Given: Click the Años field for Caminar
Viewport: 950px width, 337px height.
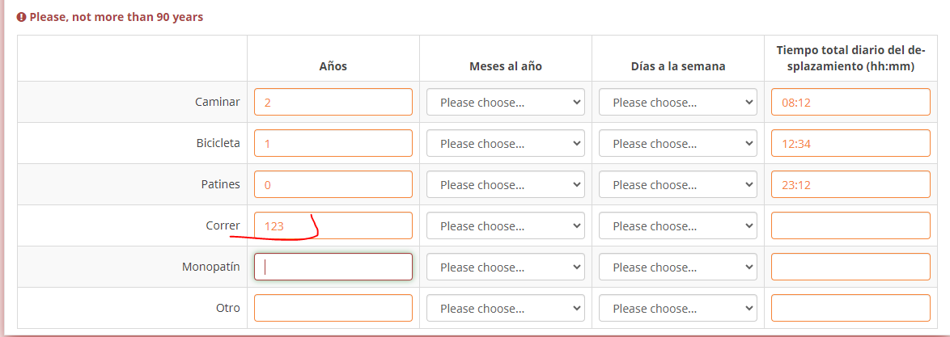Looking at the screenshot, I should point(333,103).
